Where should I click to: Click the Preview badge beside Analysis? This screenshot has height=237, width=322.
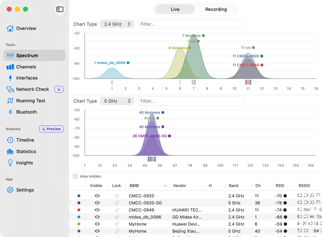click(x=51, y=129)
